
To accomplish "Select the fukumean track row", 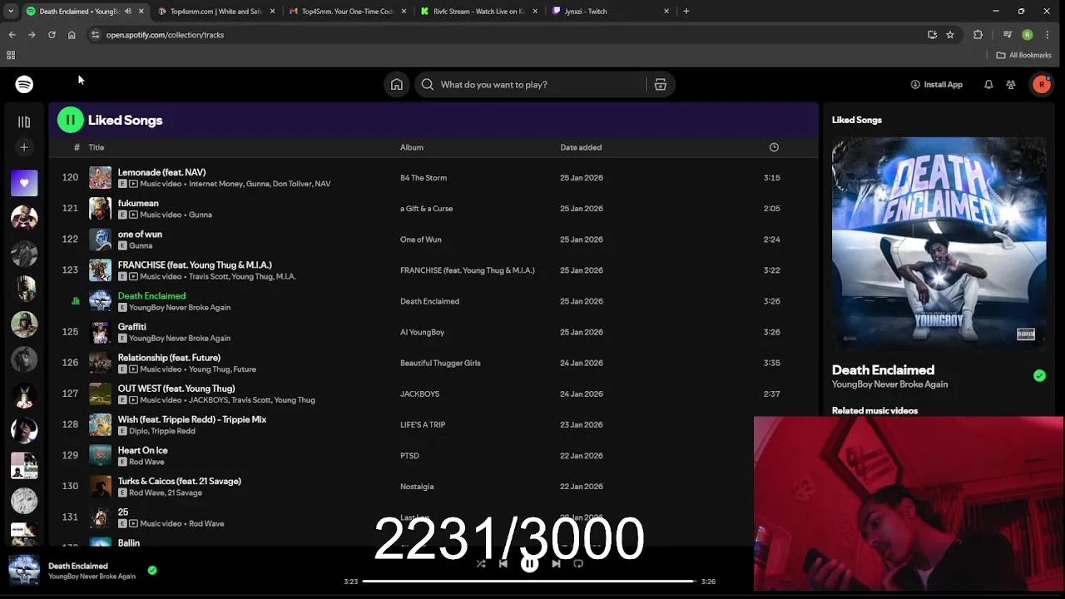I will tap(433, 209).
